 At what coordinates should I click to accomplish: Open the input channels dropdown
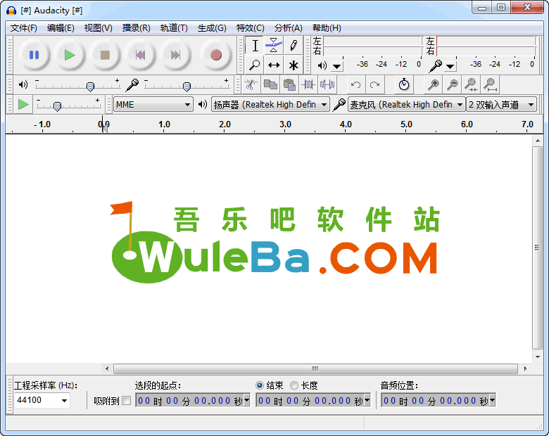point(501,104)
